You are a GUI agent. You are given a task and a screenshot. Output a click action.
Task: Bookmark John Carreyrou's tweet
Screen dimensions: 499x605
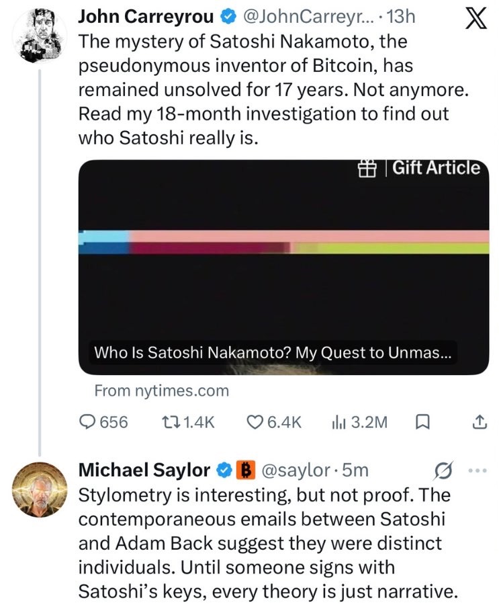[423, 422]
